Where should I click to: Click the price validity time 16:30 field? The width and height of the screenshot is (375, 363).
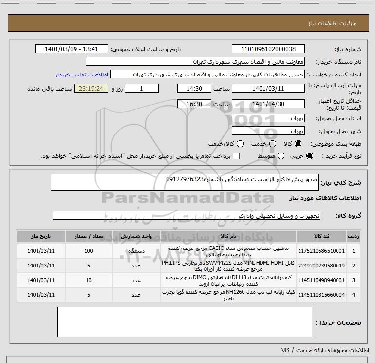tap(194, 104)
